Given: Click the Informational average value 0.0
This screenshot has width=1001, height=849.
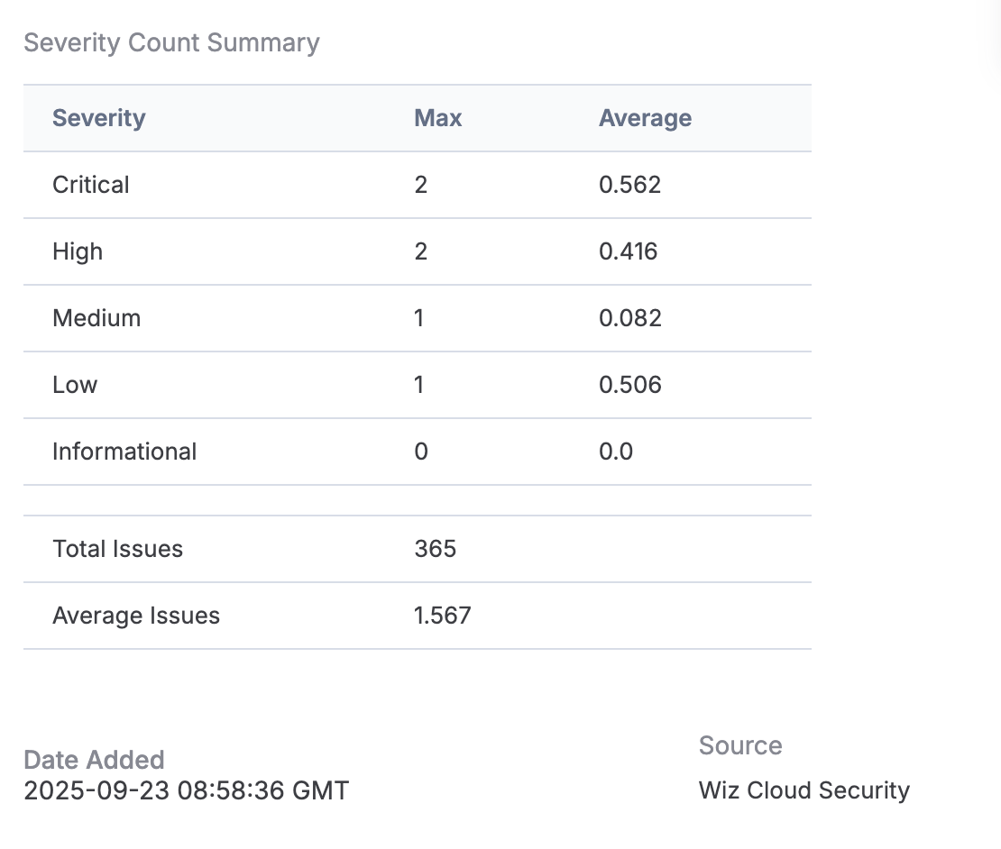Looking at the screenshot, I should 616,452.
